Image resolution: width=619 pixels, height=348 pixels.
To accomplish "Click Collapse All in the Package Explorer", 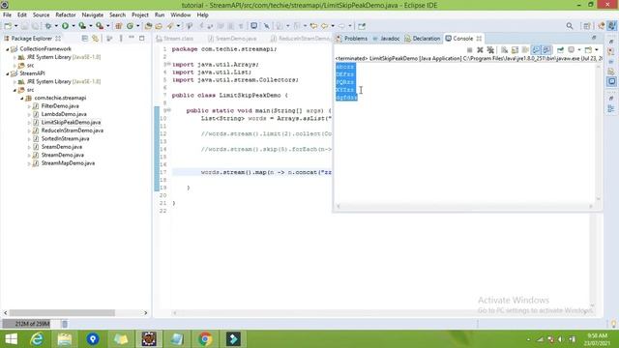I will click(84, 39).
